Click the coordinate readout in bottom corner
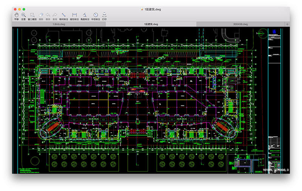The height and width of the screenshot is (191, 302). click(276, 170)
